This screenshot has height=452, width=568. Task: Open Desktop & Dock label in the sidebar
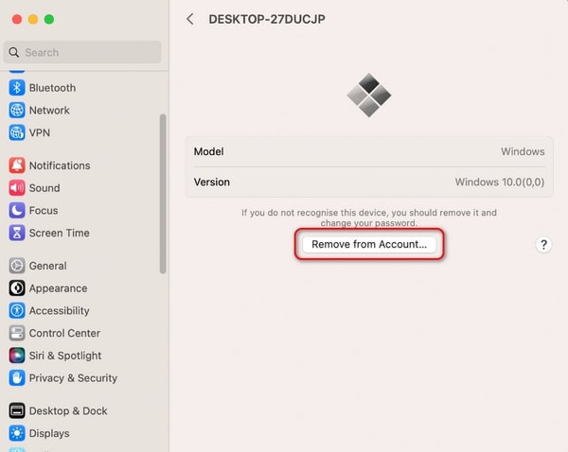pyautogui.click(x=68, y=410)
